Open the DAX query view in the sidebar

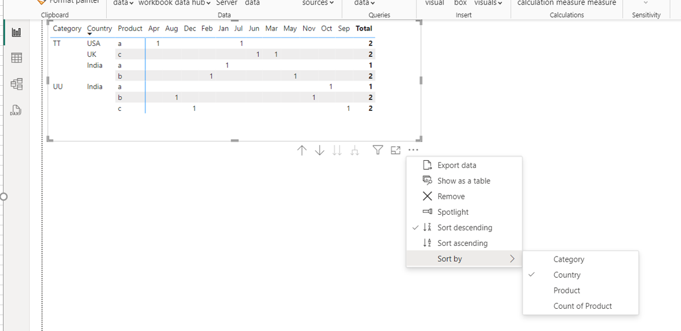[16, 110]
